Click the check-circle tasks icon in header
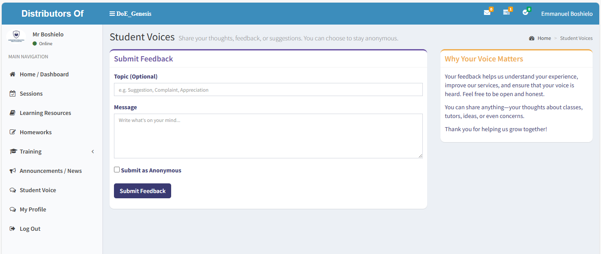The image size is (601, 254). [x=525, y=13]
